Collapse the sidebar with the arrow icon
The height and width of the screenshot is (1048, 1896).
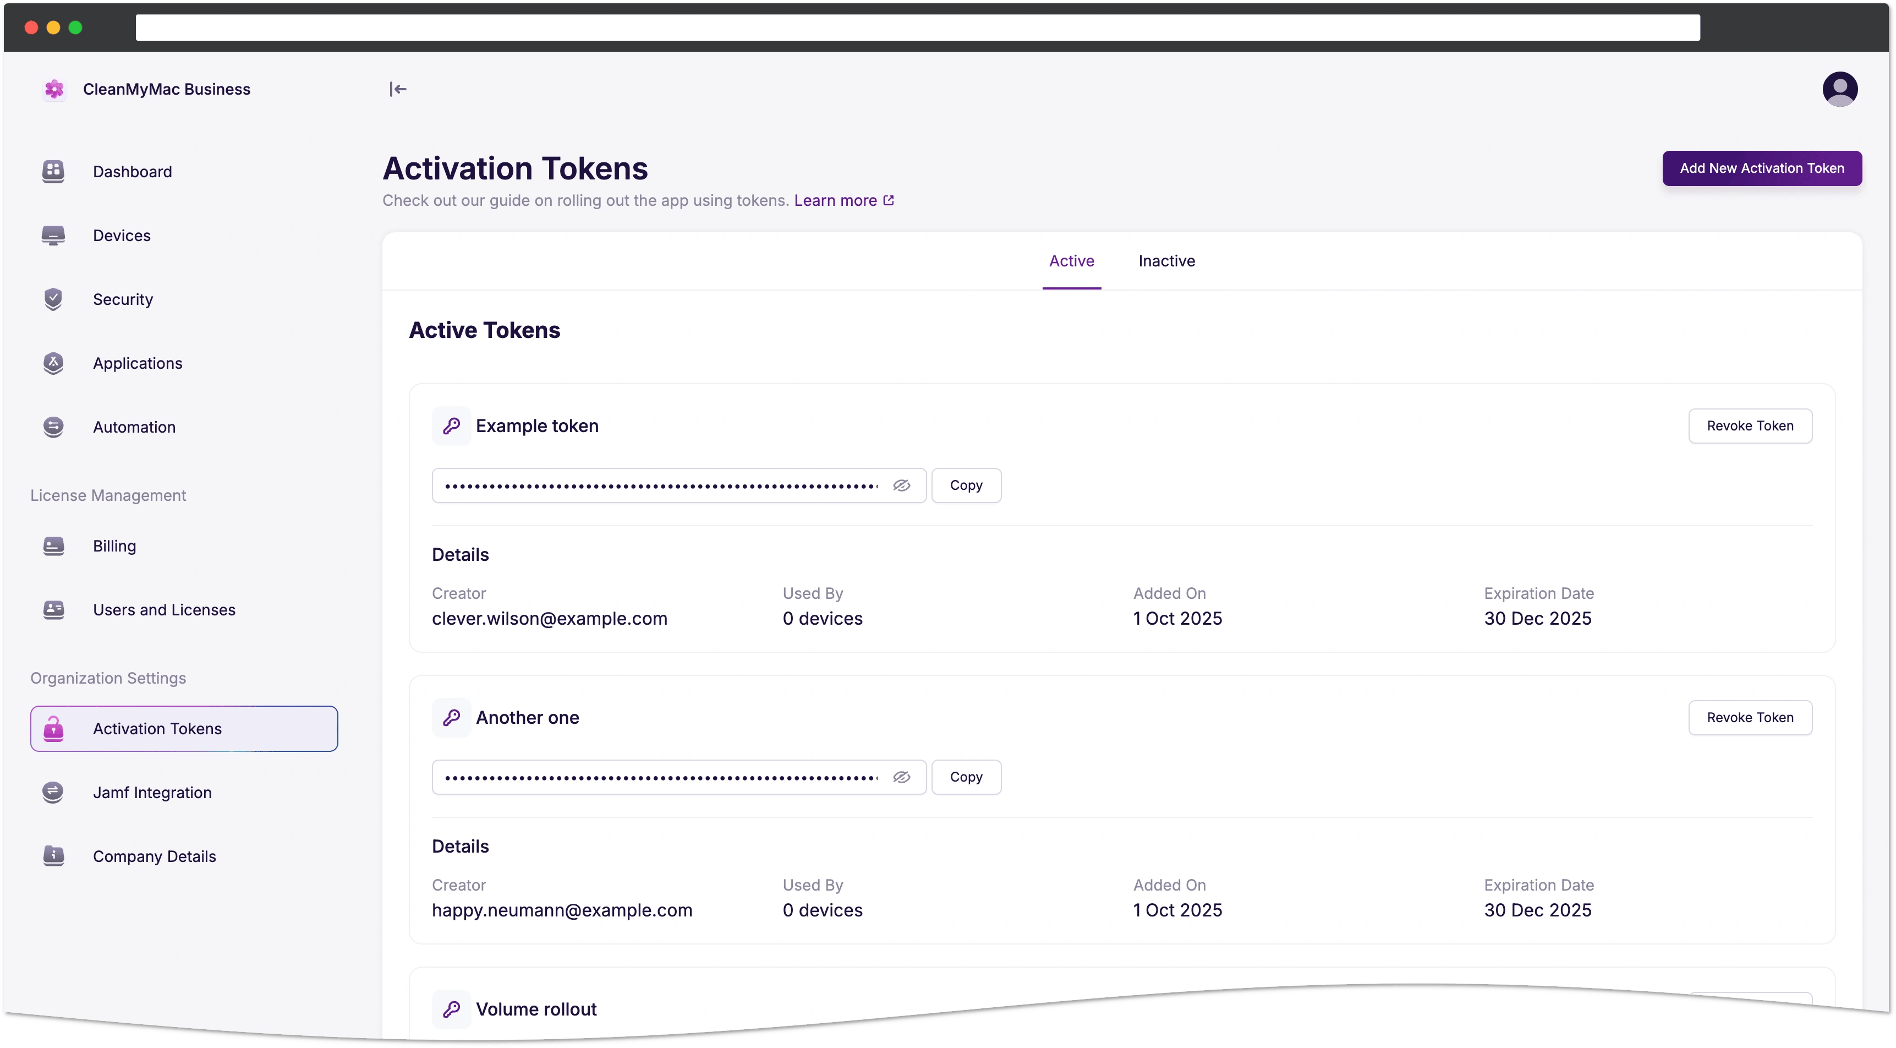(x=397, y=89)
